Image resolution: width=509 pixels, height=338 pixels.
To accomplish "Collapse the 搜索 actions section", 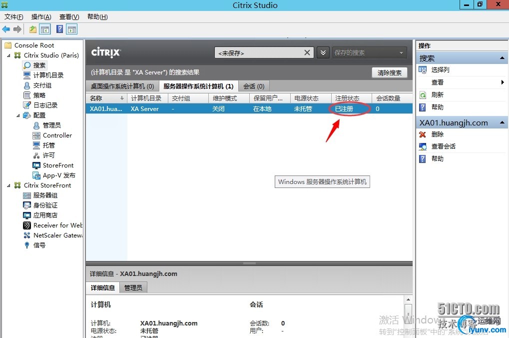I will [x=502, y=58].
